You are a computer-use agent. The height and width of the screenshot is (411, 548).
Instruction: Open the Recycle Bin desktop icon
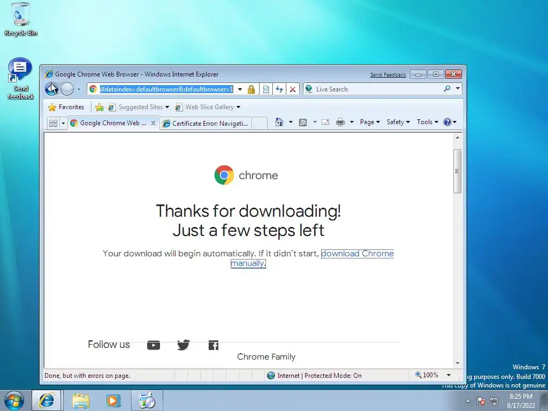(21, 19)
